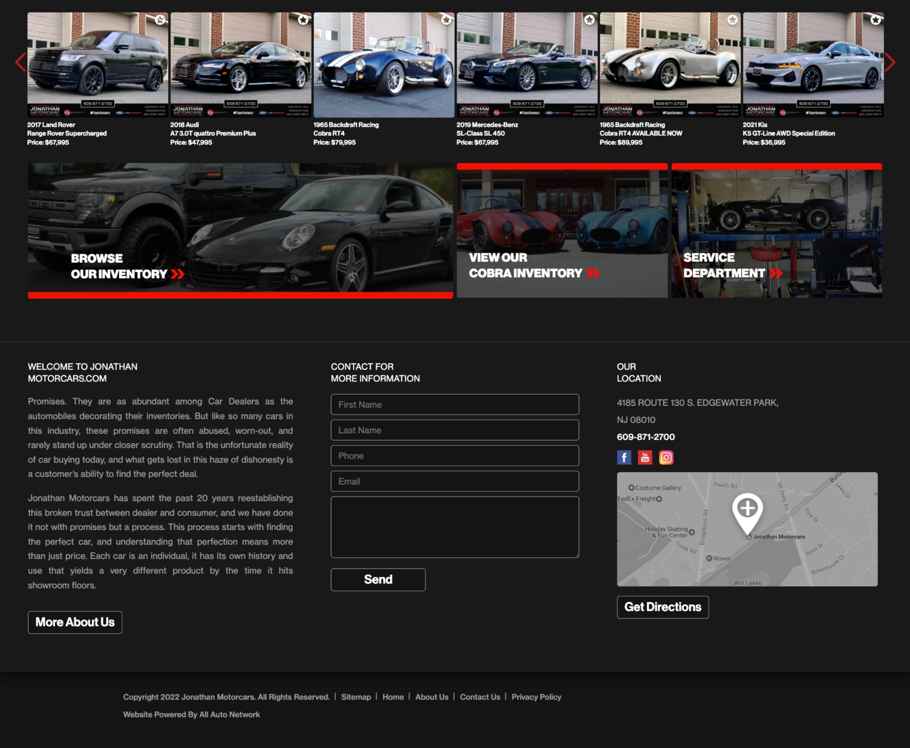Focus the Email field

click(455, 481)
